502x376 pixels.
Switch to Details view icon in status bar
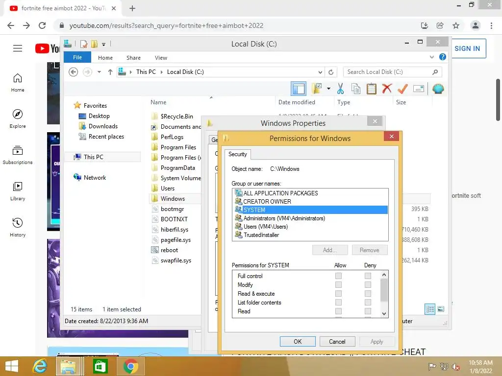point(429,309)
